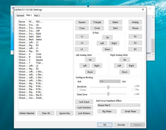Click Right Analog Stick Right button

coord(131,66)
